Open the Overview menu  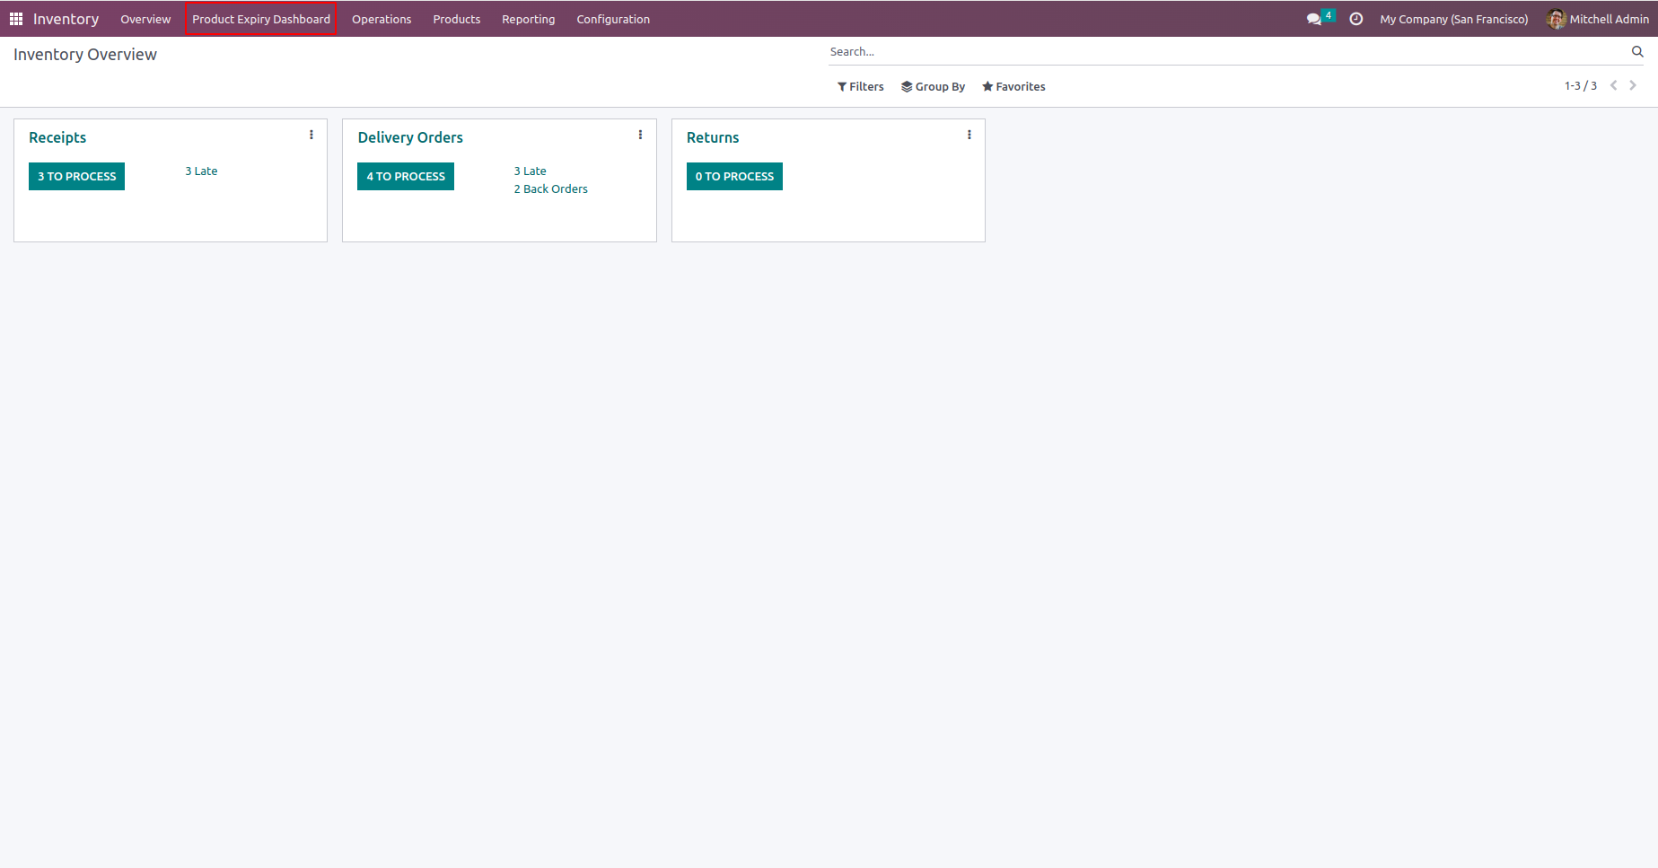[145, 19]
